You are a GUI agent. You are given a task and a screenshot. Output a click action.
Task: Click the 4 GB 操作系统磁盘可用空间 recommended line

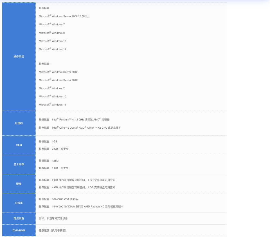[x=77, y=187]
